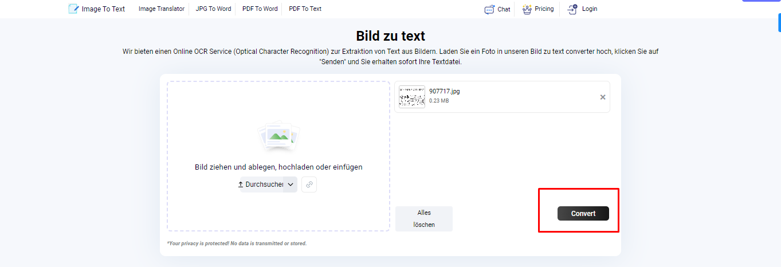Expand the dropdown arrow beside Durchsuchen
The image size is (781, 267).
click(x=291, y=184)
